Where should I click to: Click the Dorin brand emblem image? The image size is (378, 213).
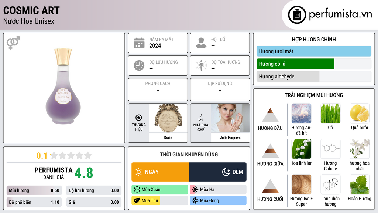168,118
